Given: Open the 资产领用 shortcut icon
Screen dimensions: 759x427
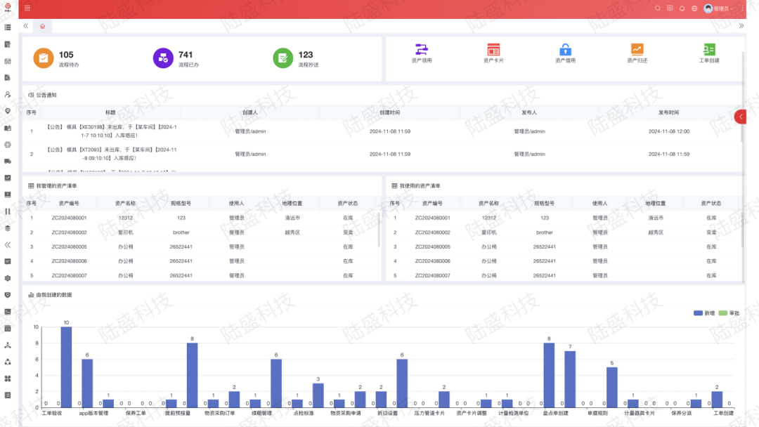Looking at the screenshot, I should click(x=421, y=49).
